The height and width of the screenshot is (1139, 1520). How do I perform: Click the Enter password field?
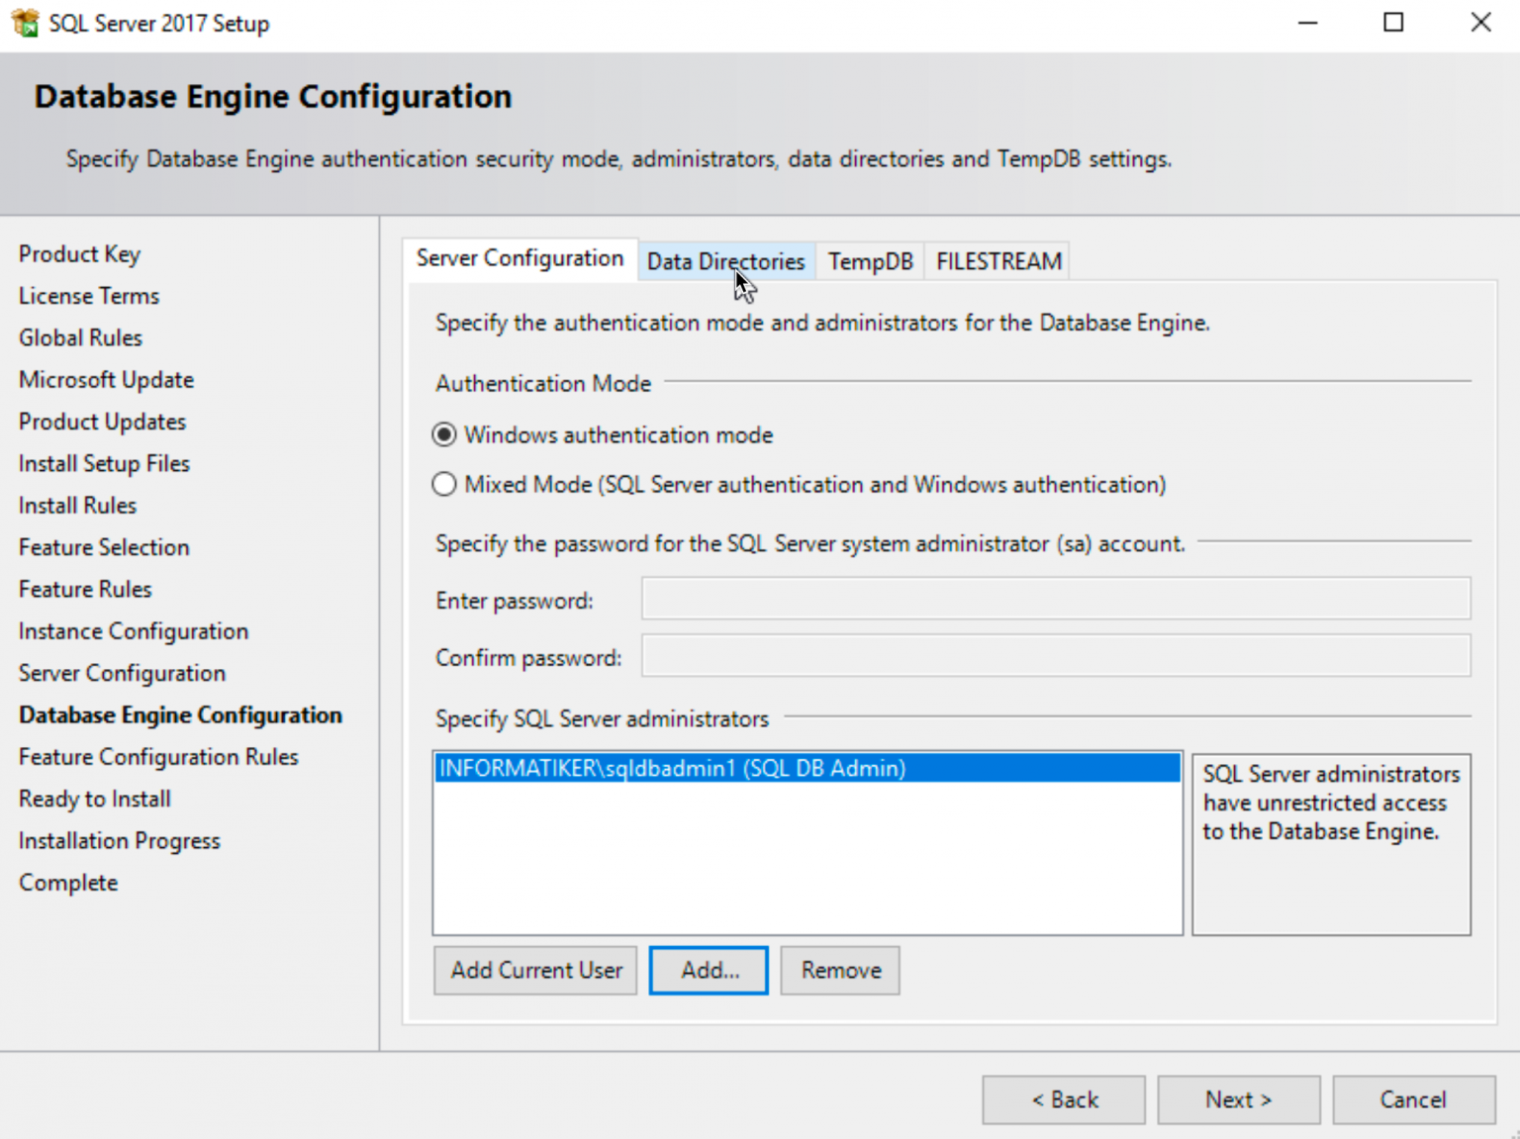1054,600
